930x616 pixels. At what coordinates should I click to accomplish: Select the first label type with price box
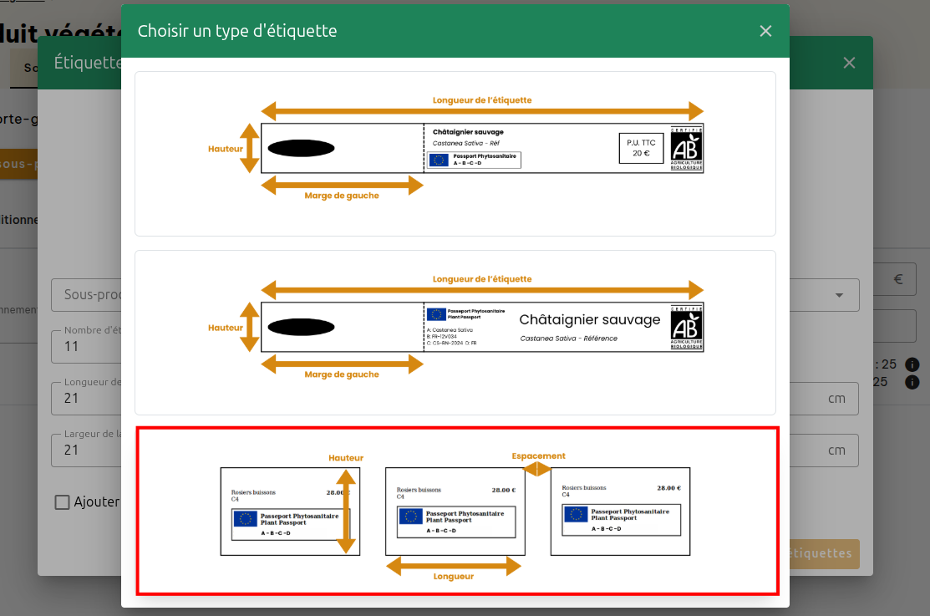click(x=455, y=154)
